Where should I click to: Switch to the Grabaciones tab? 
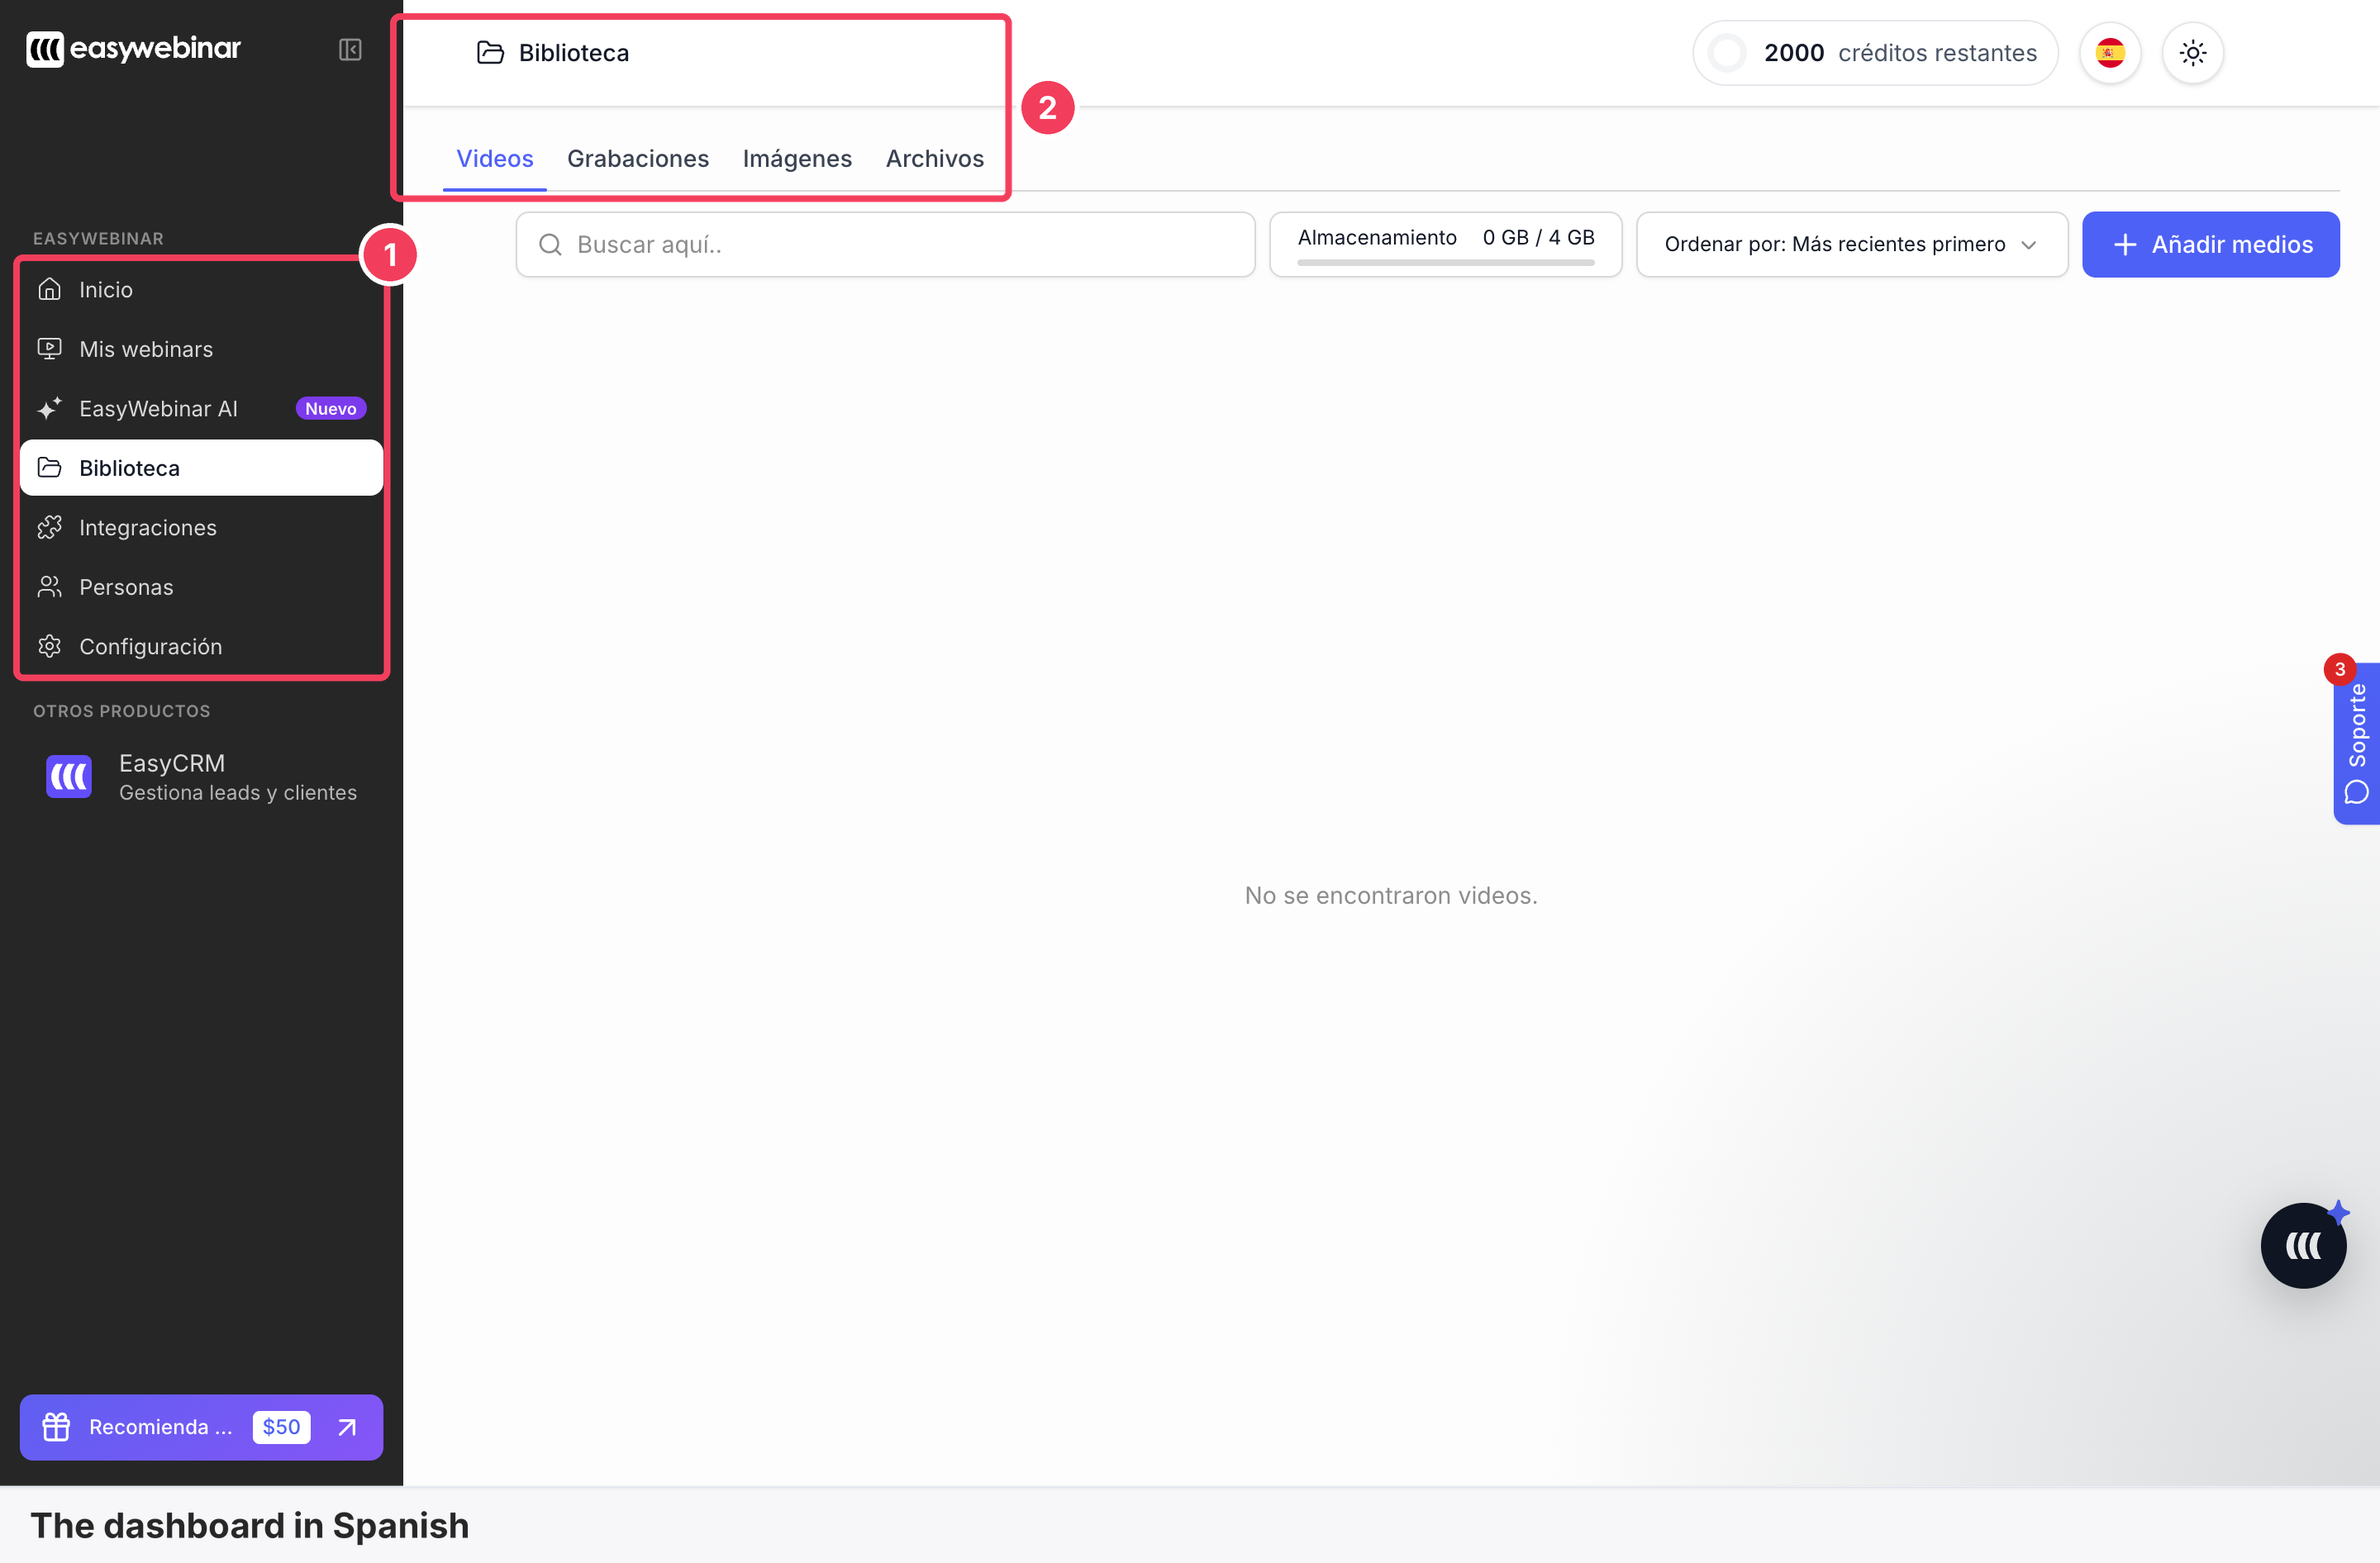pyautogui.click(x=638, y=159)
